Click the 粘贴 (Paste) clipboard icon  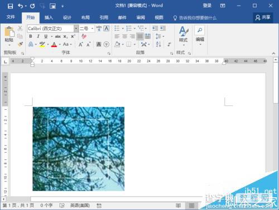9,32
